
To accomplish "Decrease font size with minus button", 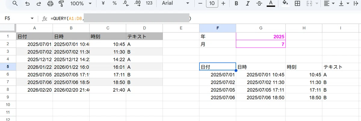I will tap(201, 4).
